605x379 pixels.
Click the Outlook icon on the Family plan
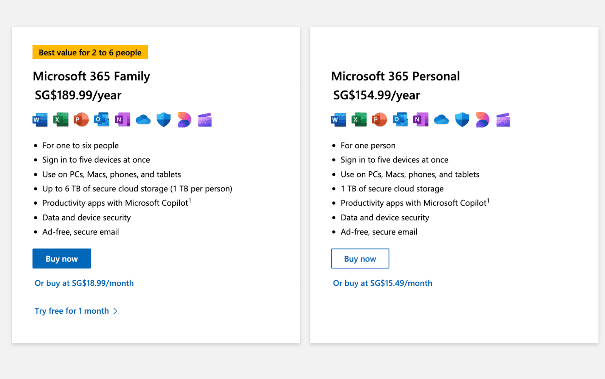(x=102, y=120)
